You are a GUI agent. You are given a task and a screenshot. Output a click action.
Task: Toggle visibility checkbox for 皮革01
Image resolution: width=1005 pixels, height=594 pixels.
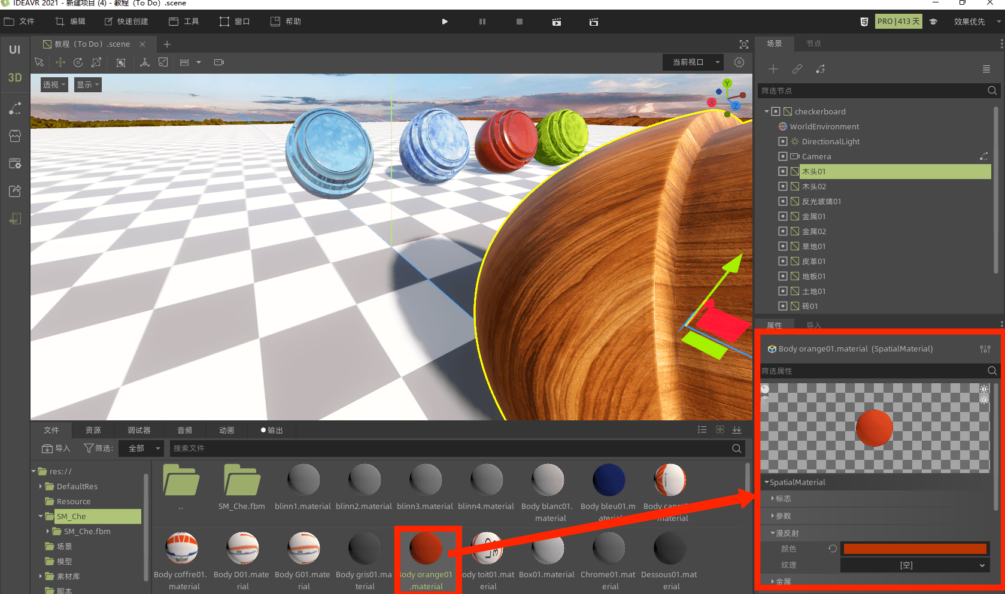click(x=783, y=261)
